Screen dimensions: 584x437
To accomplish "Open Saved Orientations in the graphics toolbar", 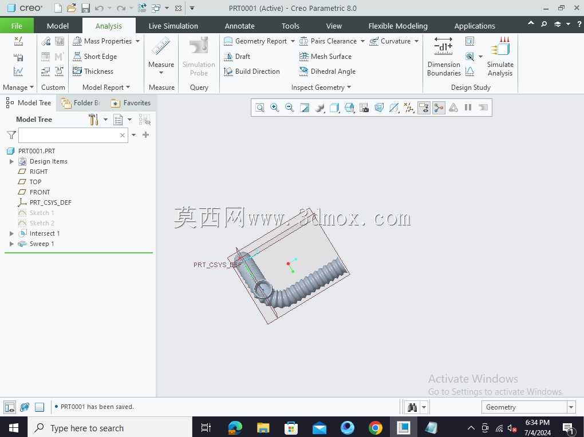I will (x=349, y=108).
